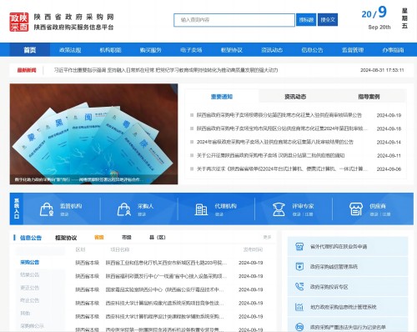Open the 电子卖场 navigation menu
Image resolution: width=417 pixels, height=332 pixels.
(x=191, y=50)
